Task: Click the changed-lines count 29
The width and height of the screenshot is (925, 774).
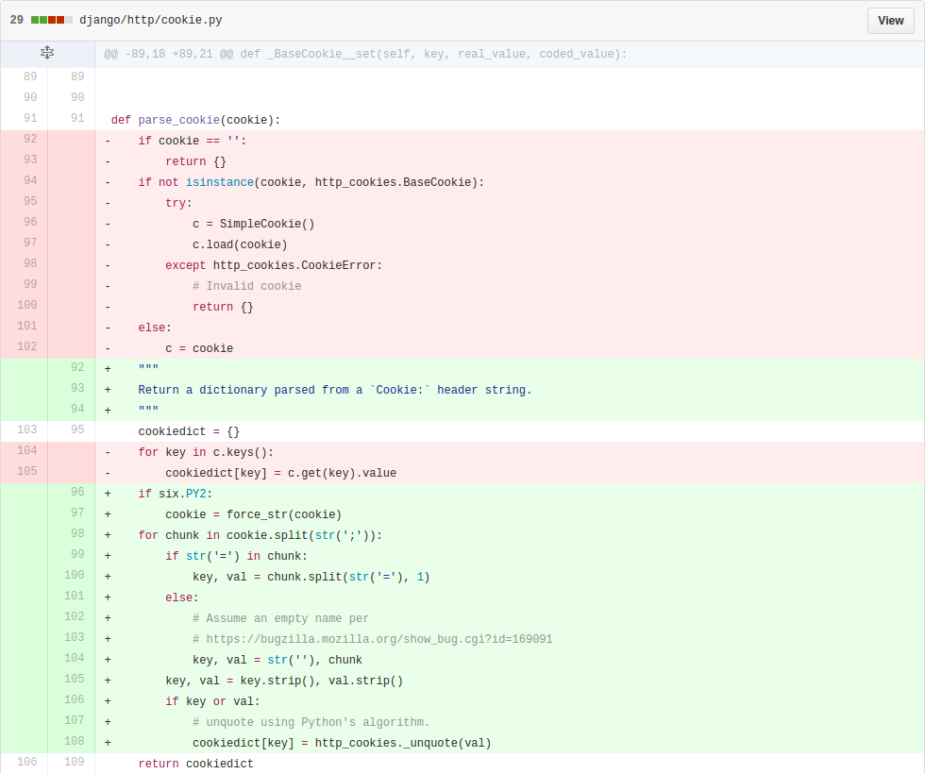Action: click(17, 20)
